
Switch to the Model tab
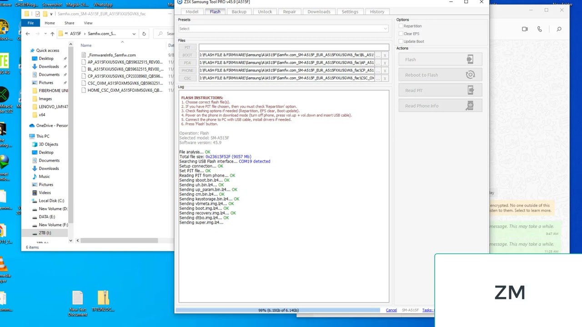pos(192,12)
